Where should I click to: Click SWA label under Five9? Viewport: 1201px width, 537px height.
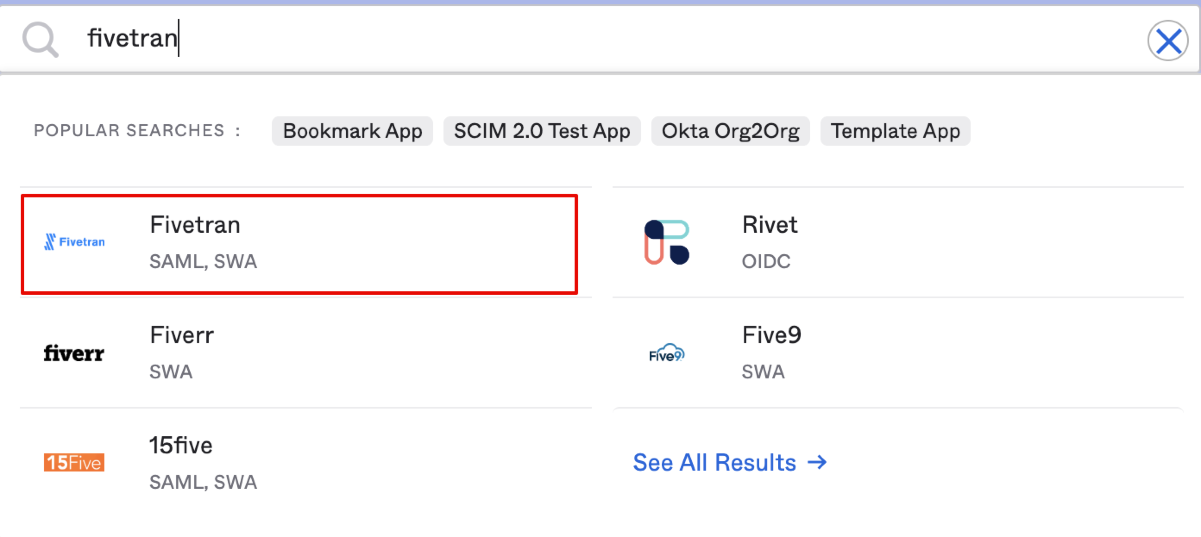[763, 372]
